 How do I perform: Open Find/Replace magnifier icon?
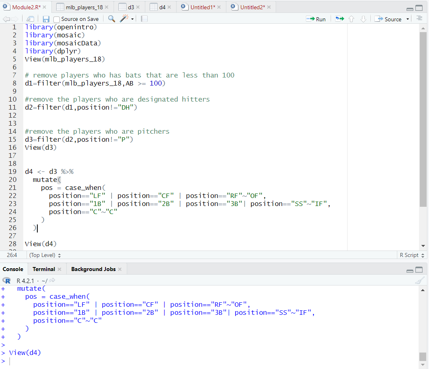(111, 18)
